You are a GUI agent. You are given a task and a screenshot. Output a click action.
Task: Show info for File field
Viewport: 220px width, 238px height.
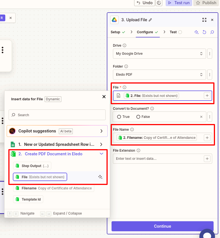(x=124, y=87)
